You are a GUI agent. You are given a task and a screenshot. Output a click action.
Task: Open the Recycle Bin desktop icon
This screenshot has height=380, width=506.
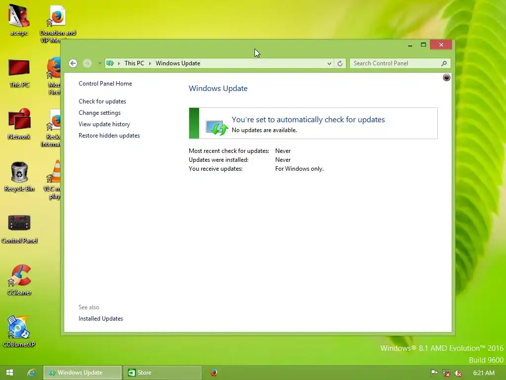[x=19, y=177]
